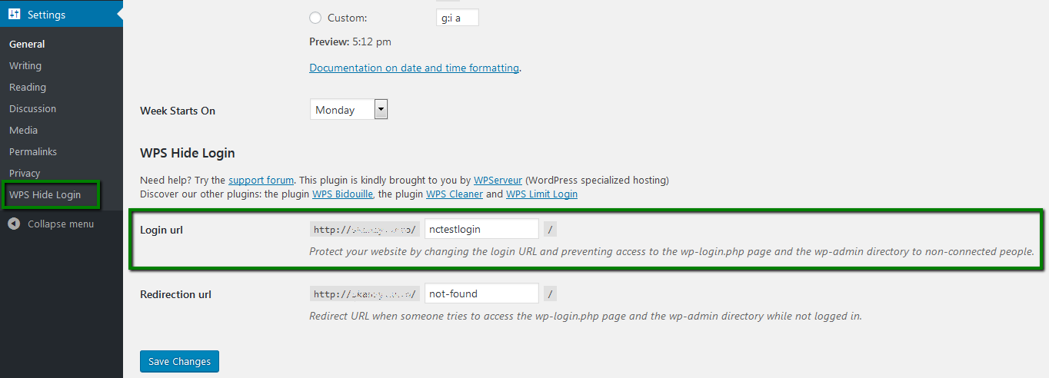Go to Writing settings
Viewport: 1049px width, 378px height.
pyautogui.click(x=25, y=65)
